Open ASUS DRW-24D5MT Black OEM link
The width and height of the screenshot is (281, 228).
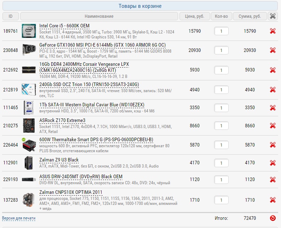point(81,177)
